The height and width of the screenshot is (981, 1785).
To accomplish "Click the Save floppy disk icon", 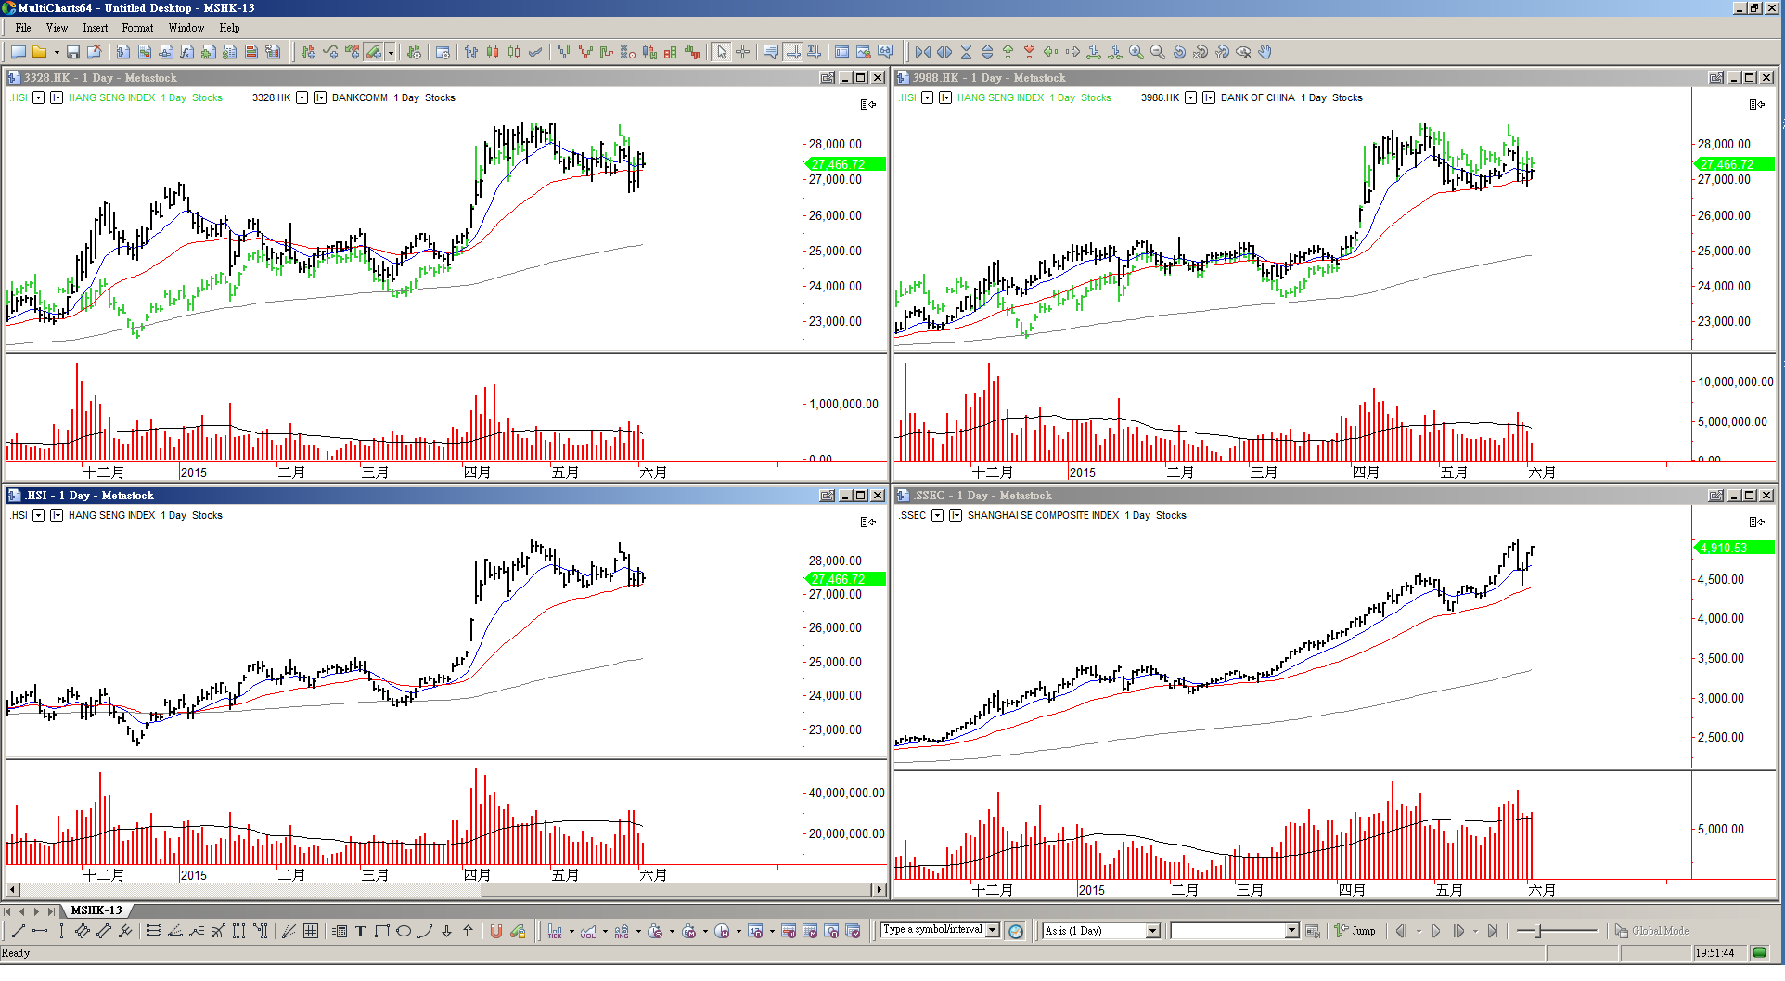I will 73,53.
